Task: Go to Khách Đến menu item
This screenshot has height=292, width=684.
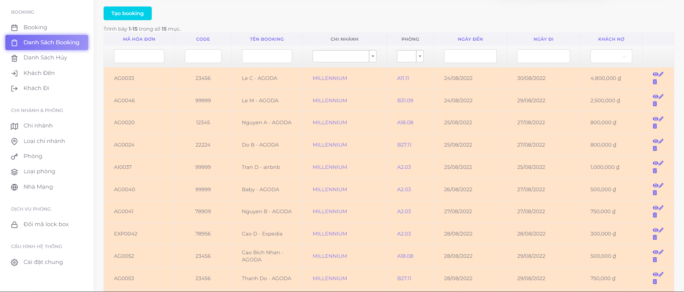Action: point(39,73)
